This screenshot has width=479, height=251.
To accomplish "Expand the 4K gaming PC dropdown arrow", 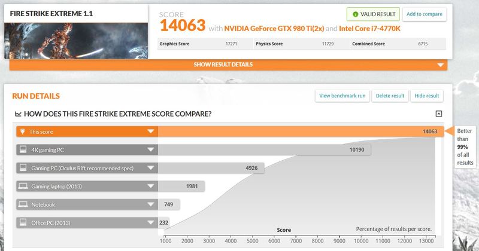I will coord(151,150).
